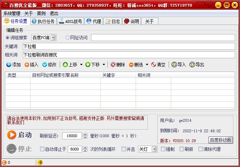Click the gray 停止 stop button

tap(12, 149)
